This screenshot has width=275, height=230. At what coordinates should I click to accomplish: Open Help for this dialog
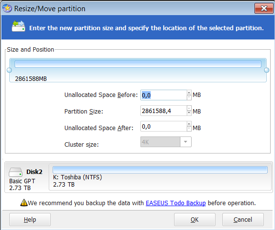coord(30,219)
